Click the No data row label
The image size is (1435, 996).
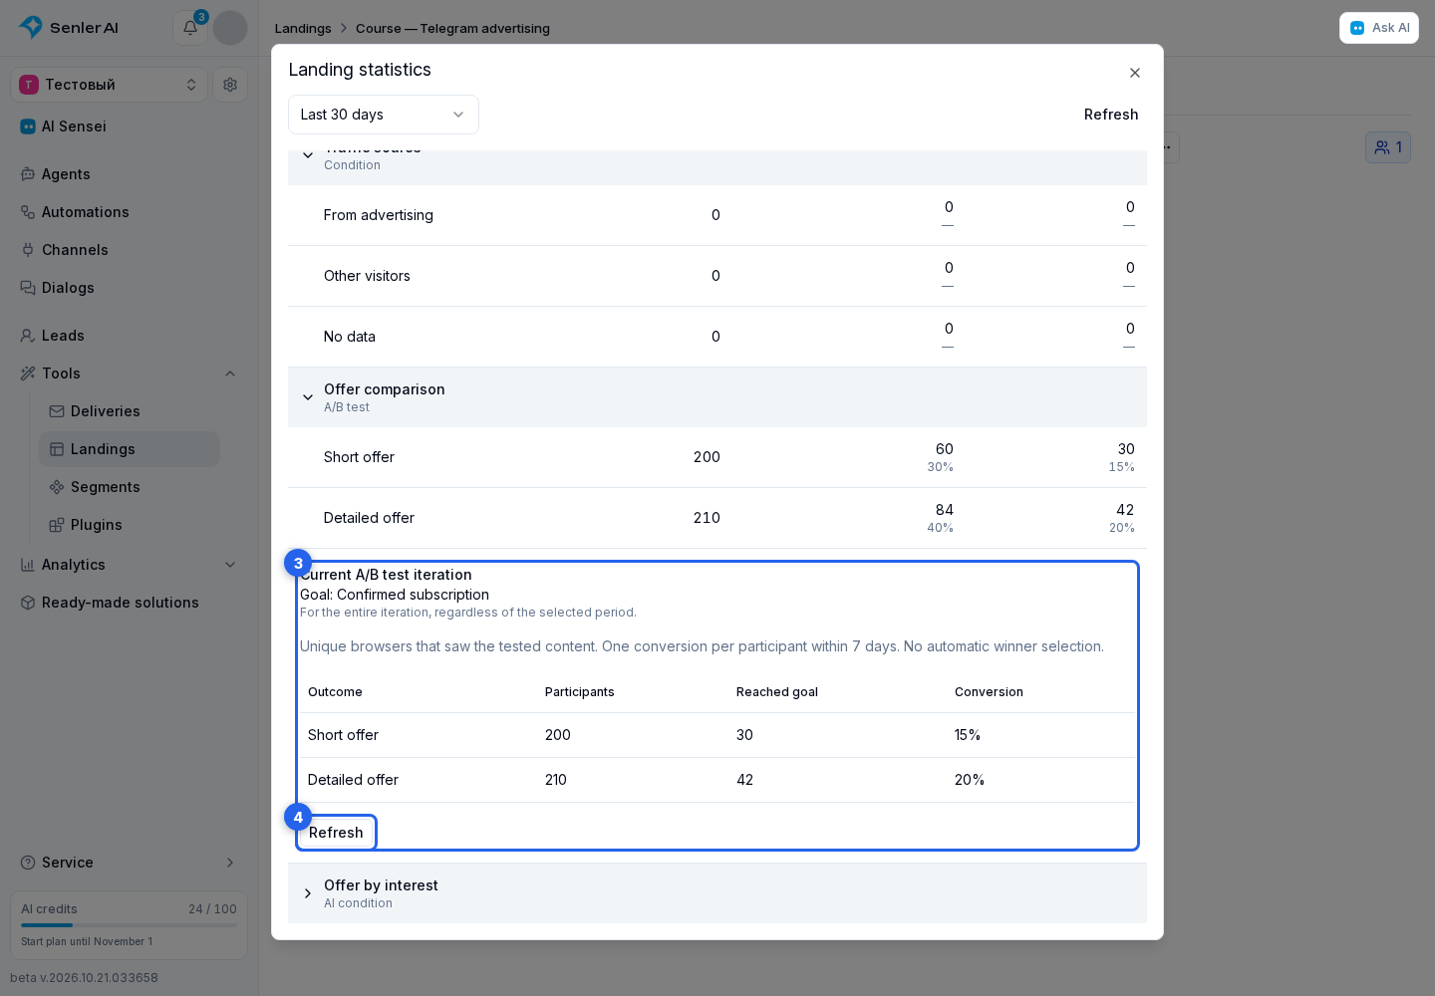point(350,337)
